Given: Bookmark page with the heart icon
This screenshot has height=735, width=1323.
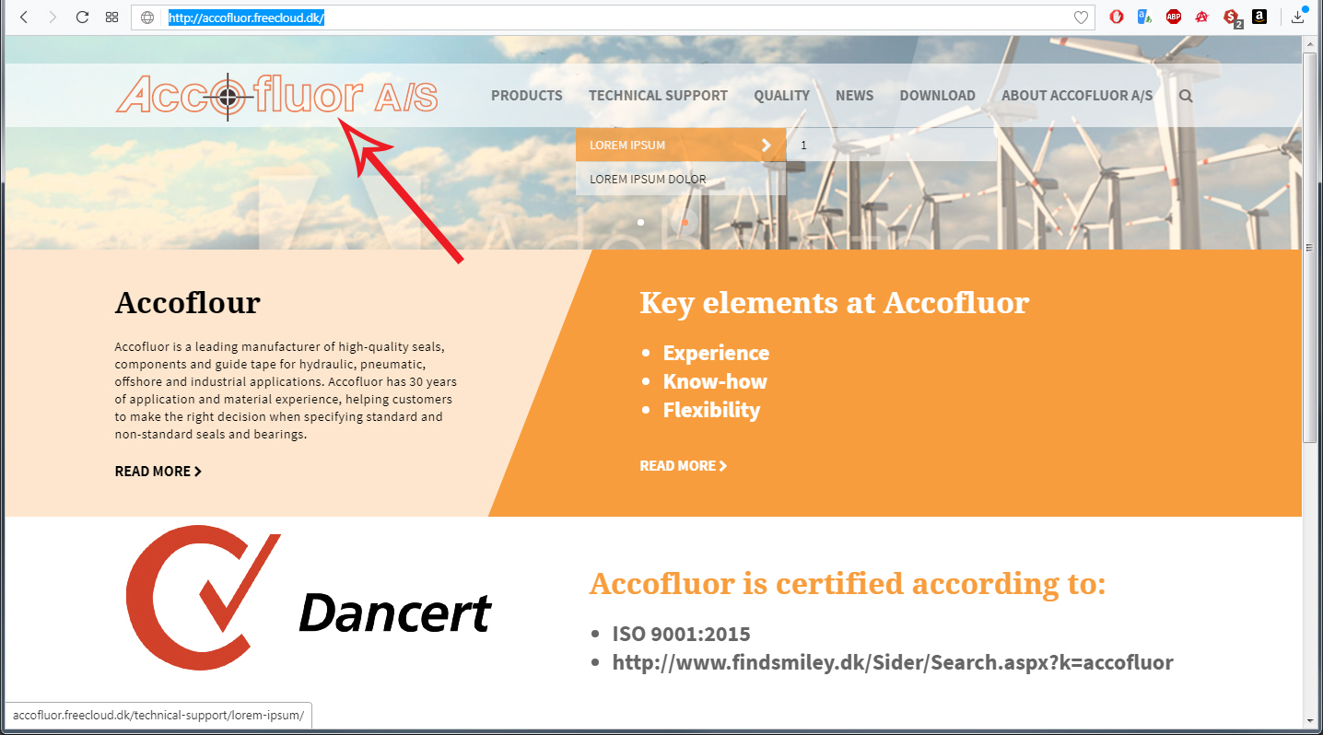Looking at the screenshot, I should 1082,17.
